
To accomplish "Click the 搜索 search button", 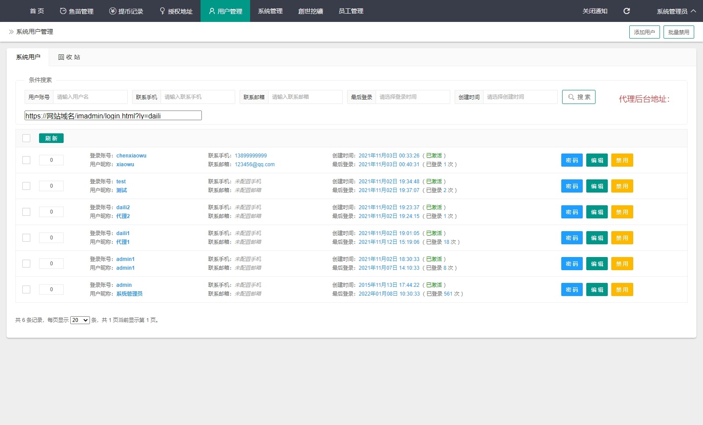I will 579,97.
